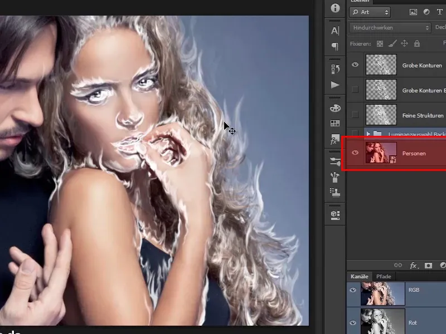Screen dimensions: 446x334
Task: Switch to the Pfade tab
Action: click(384, 276)
